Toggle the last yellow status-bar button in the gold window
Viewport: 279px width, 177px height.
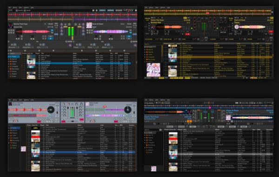(x=187, y=78)
